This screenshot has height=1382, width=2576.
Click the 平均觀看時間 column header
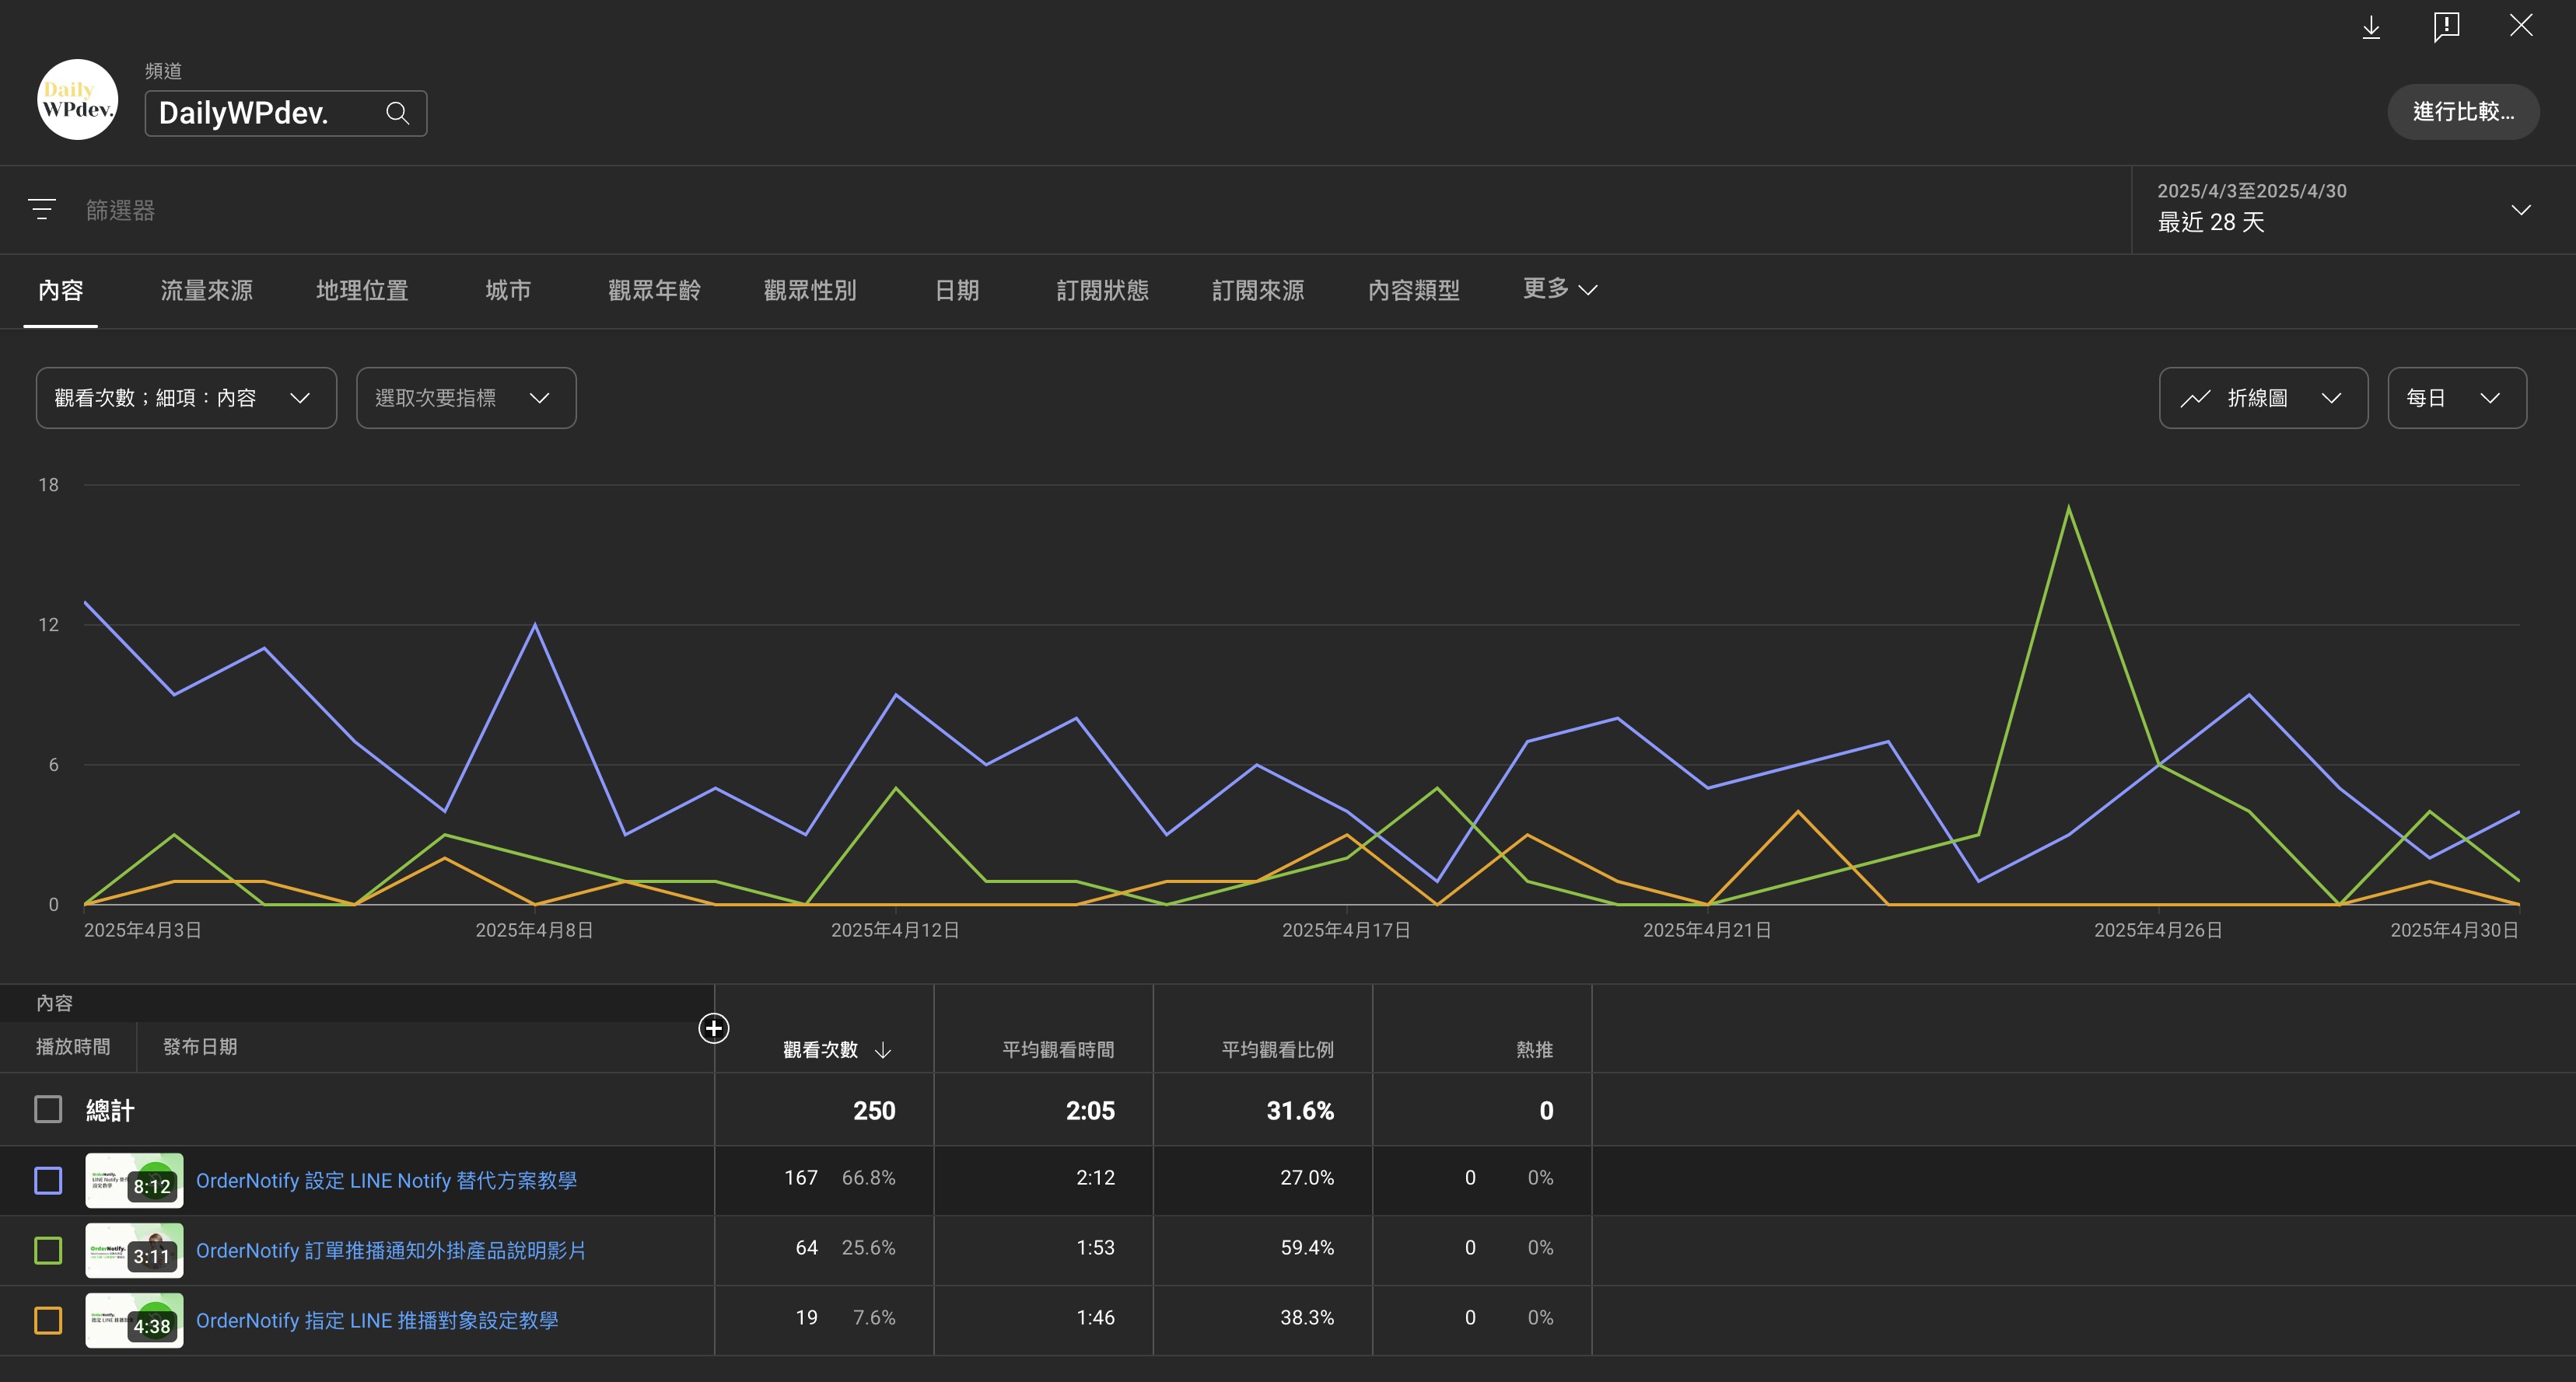click(1058, 1050)
